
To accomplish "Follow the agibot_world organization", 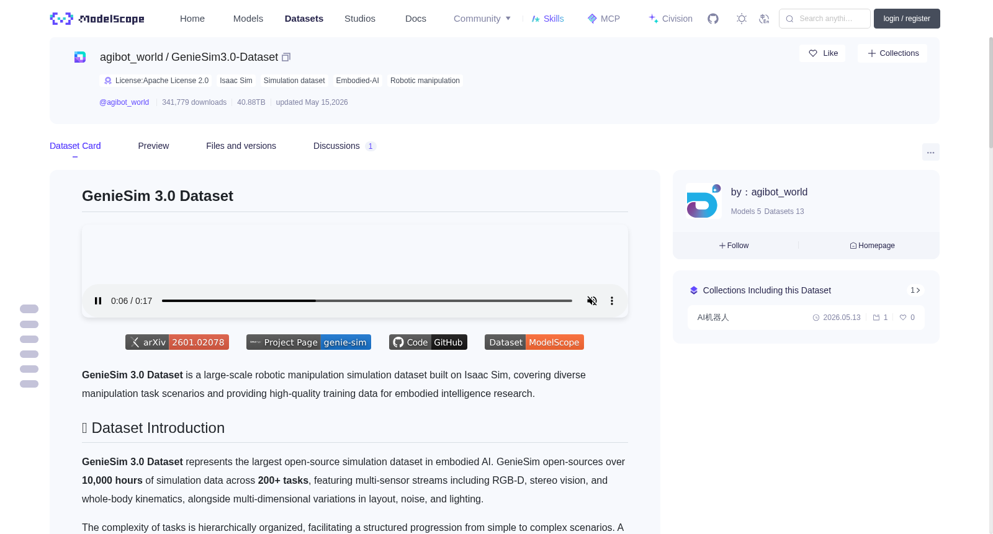I will point(734,246).
